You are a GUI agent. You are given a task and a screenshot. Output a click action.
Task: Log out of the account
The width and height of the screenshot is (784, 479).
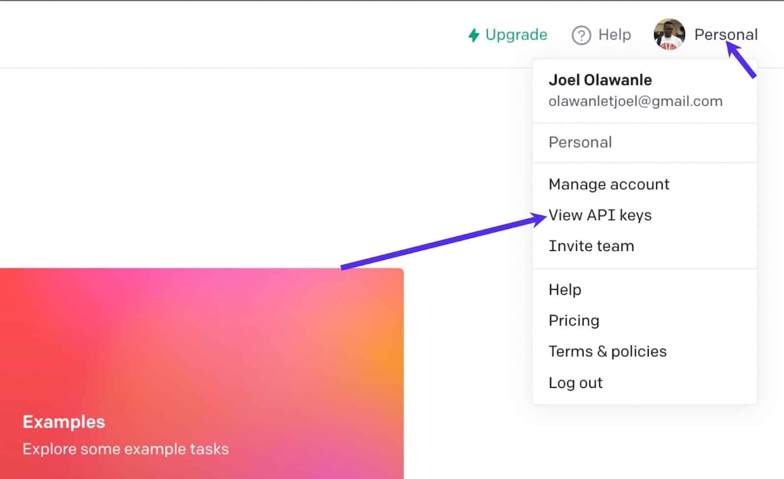point(576,382)
